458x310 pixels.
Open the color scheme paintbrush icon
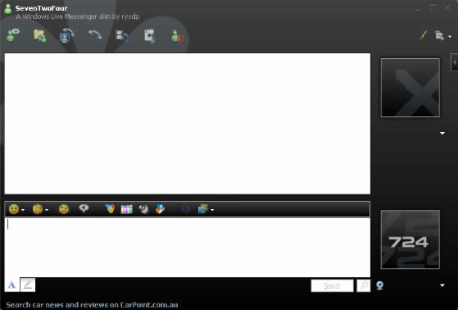423,36
